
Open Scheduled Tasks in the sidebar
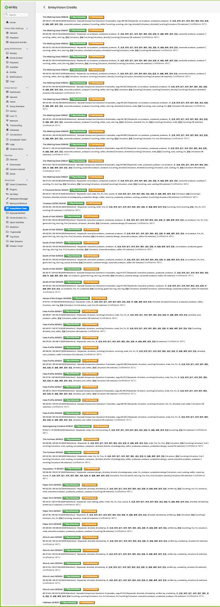pyautogui.click(x=18, y=139)
